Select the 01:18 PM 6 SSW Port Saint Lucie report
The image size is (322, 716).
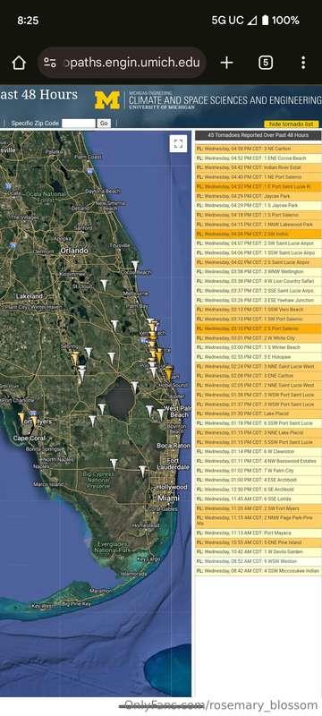tap(258, 423)
